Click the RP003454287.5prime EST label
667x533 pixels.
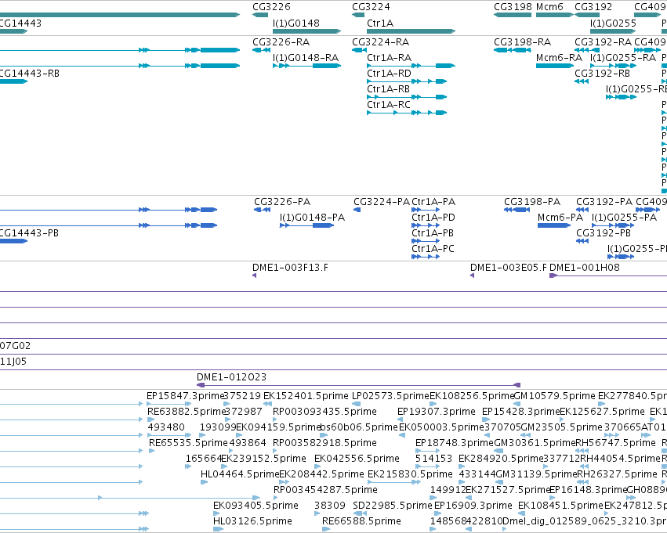pyautogui.click(x=325, y=489)
